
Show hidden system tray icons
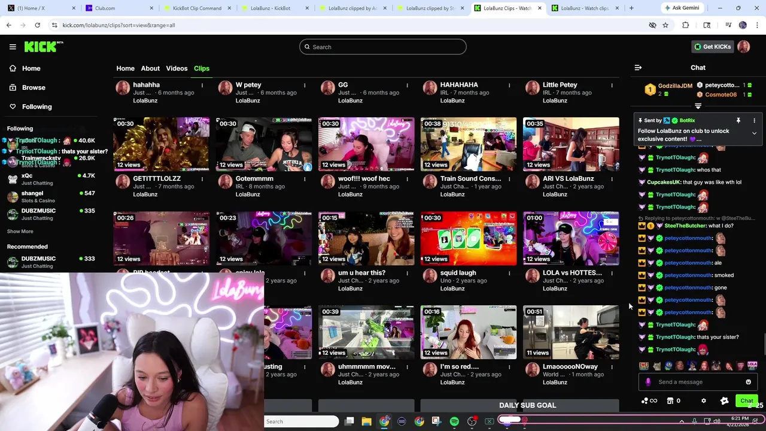coord(682,421)
